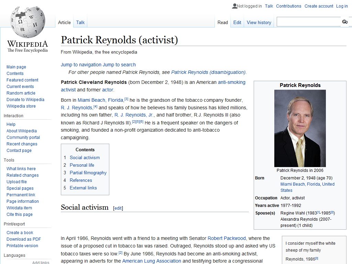Jump to Social activism in Contents
The image size is (352, 264).
[85, 157]
